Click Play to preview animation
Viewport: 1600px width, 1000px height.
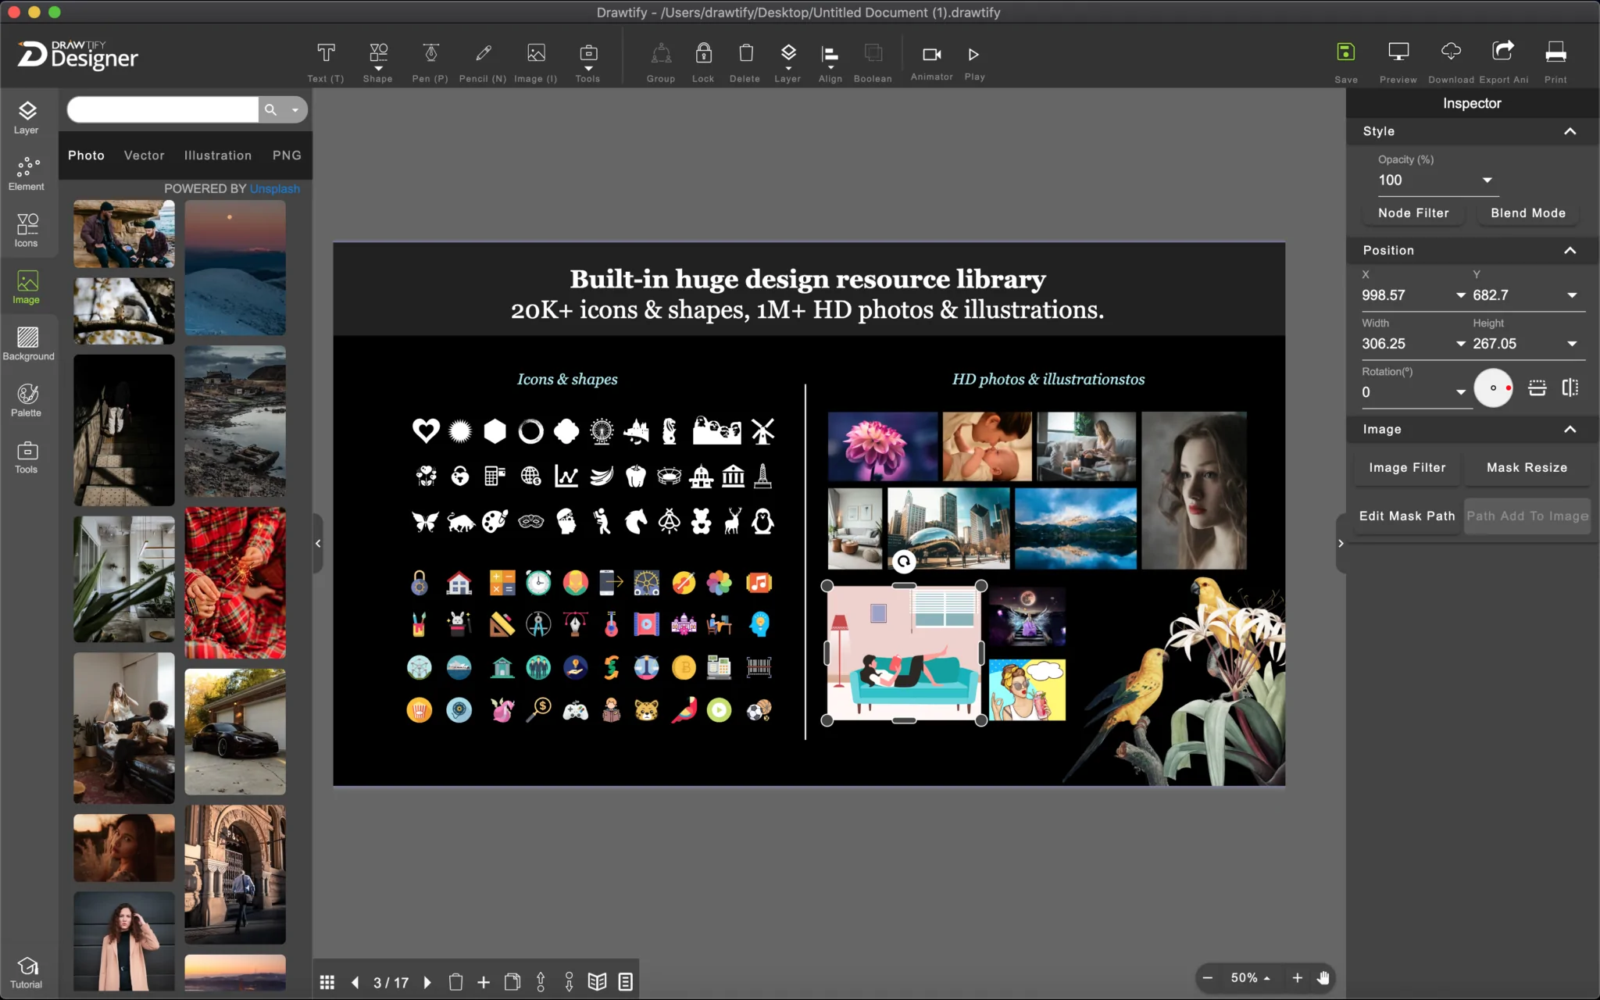tap(974, 54)
